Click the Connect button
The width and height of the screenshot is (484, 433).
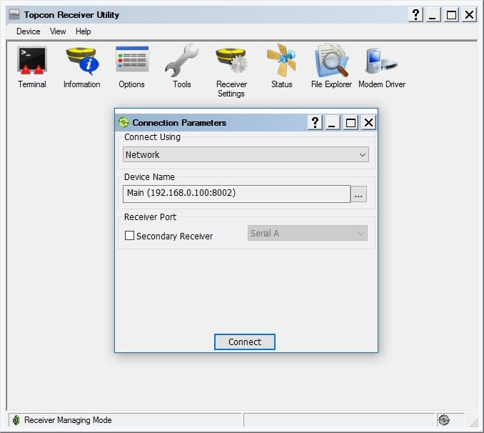[245, 342]
